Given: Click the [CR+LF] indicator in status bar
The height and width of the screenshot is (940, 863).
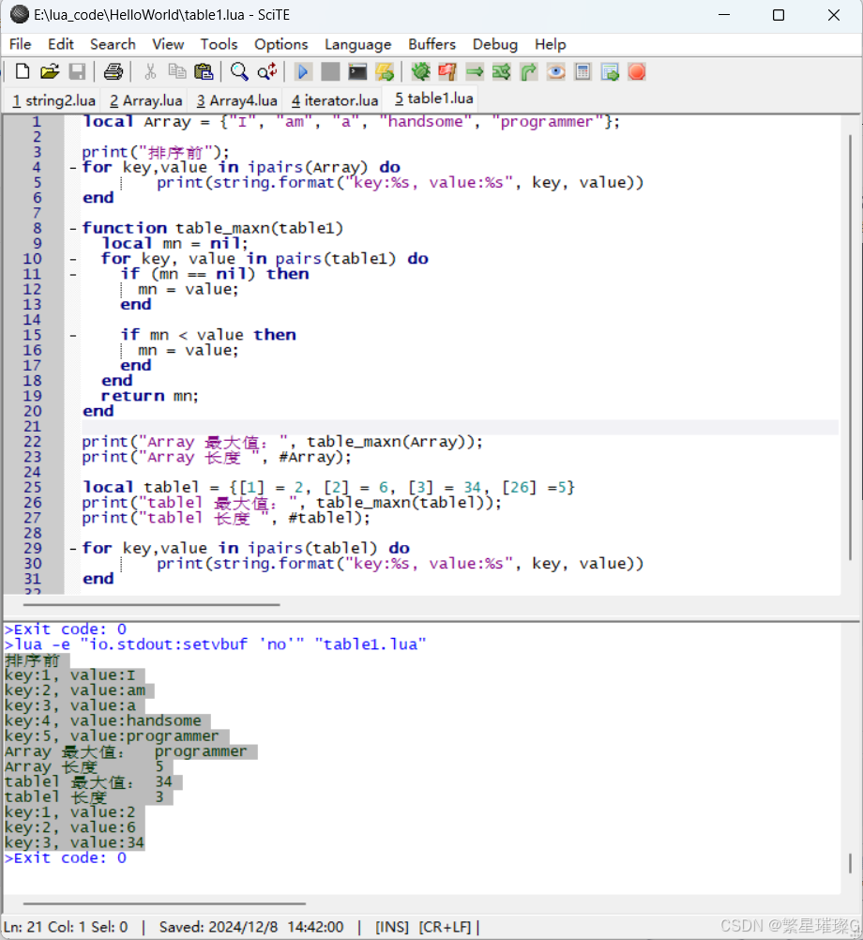Looking at the screenshot, I should [x=445, y=927].
